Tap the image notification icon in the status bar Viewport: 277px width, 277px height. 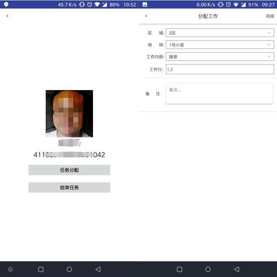tap(145, 4)
